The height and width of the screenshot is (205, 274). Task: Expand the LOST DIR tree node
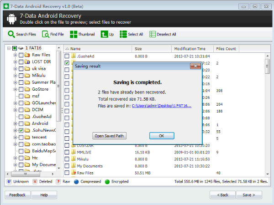pyautogui.click(x=15, y=62)
